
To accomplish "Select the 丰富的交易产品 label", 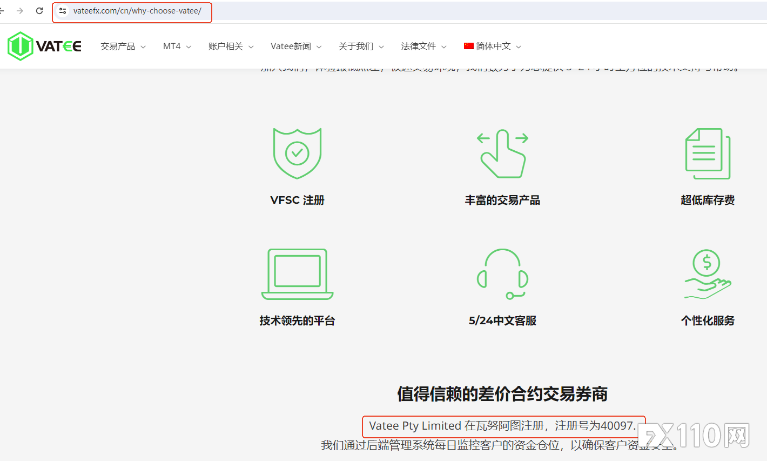I will tap(502, 200).
